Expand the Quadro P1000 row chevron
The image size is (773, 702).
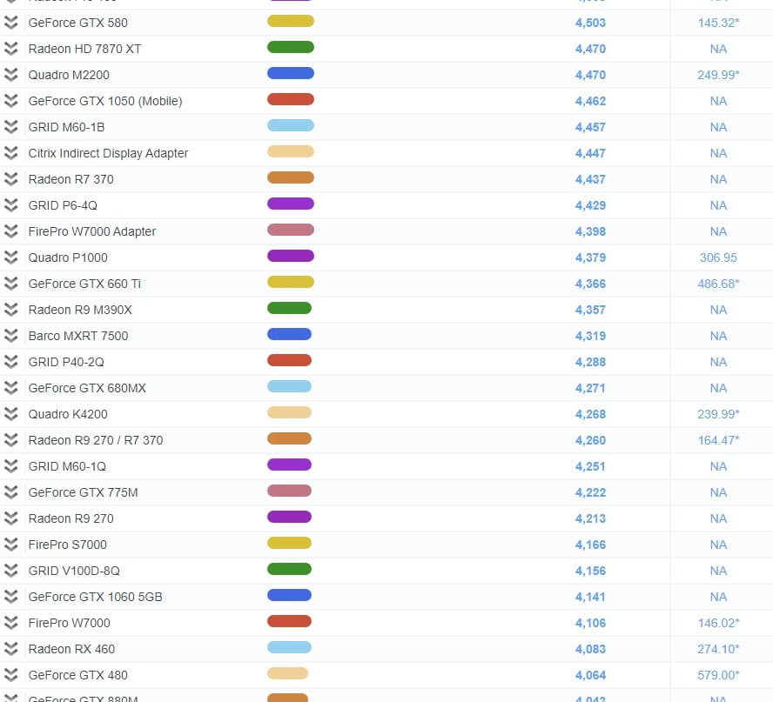[x=10, y=257]
